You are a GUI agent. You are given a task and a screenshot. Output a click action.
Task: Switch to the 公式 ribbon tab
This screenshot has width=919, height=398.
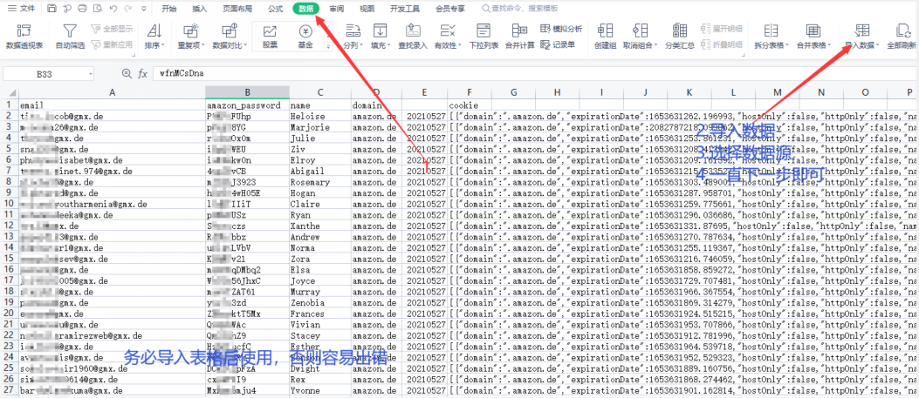point(275,8)
